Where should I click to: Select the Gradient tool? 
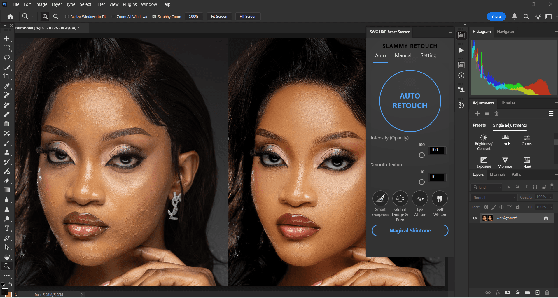[7, 190]
